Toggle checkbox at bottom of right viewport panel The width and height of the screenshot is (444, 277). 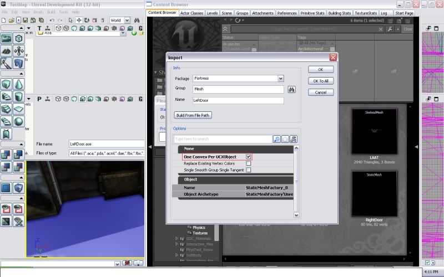(x=427, y=263)
